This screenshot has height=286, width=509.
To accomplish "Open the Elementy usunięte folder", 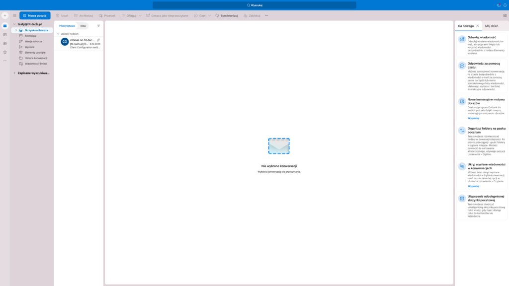I will click(35, 53).
